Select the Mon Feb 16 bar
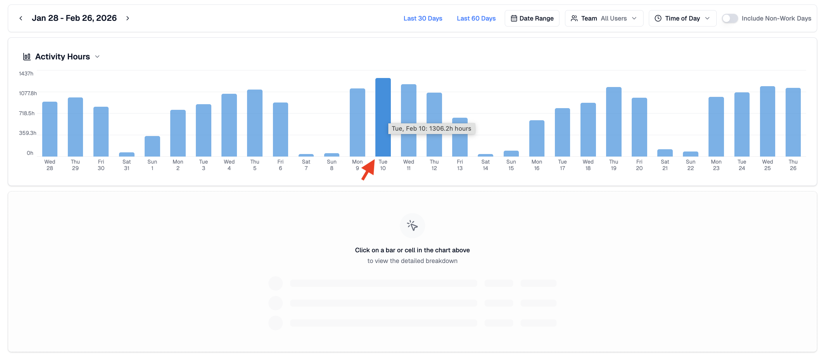825x361 pixels. click(x=536, y=138)
